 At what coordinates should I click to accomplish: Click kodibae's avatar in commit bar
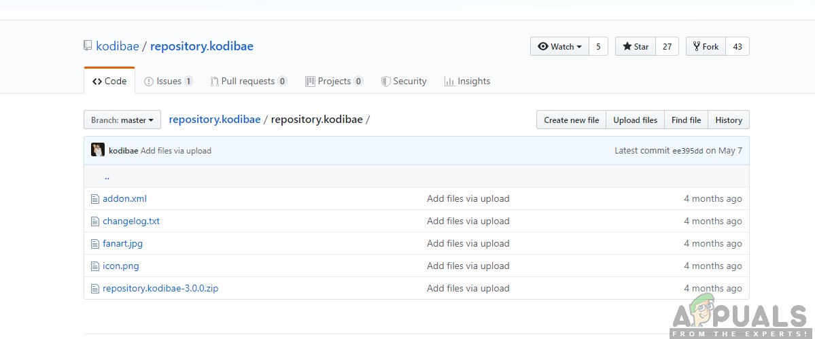click(x=98, y=150)
